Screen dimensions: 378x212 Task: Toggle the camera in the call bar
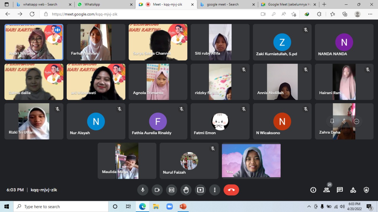(157, 190)
